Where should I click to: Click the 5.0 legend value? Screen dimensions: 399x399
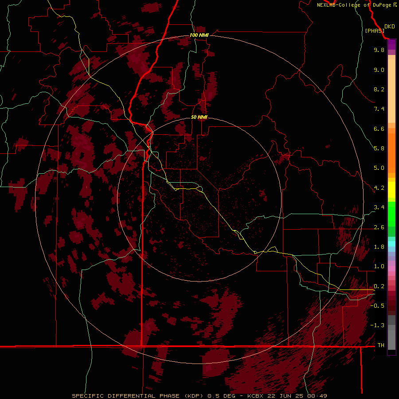click(x=379, y=168)
